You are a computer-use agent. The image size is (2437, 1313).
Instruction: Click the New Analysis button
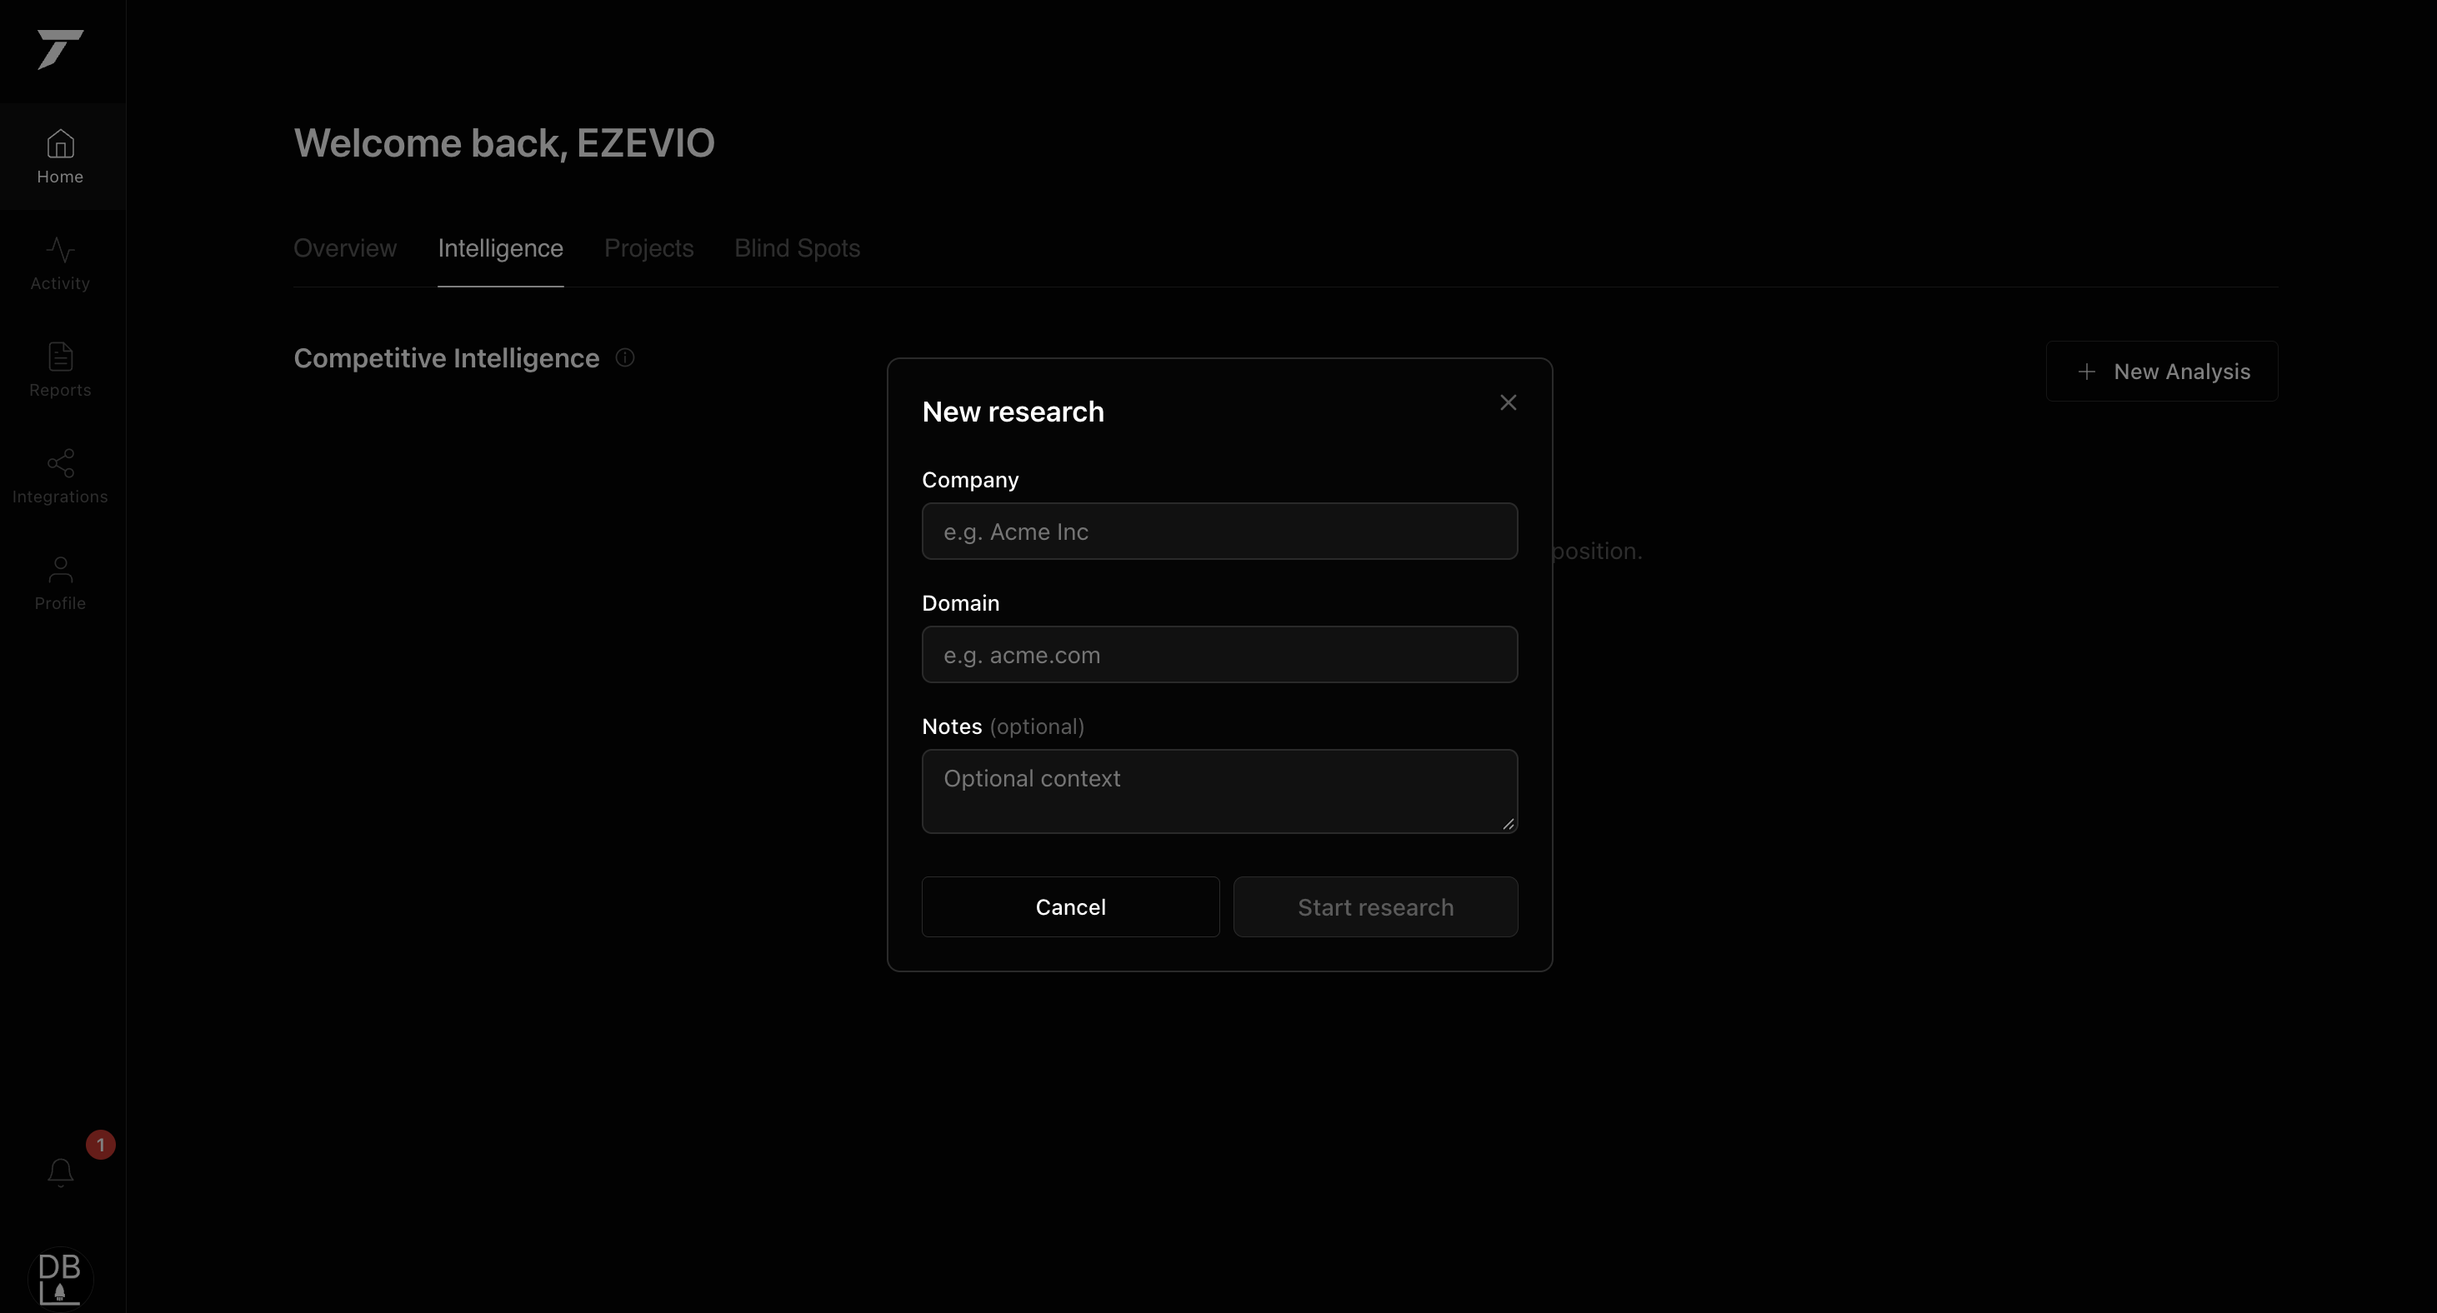(2162, 371)
